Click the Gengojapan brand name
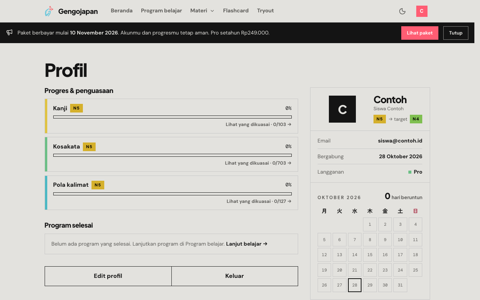The width and height of the screenshot is (480, 300). [x=78, y=11]
